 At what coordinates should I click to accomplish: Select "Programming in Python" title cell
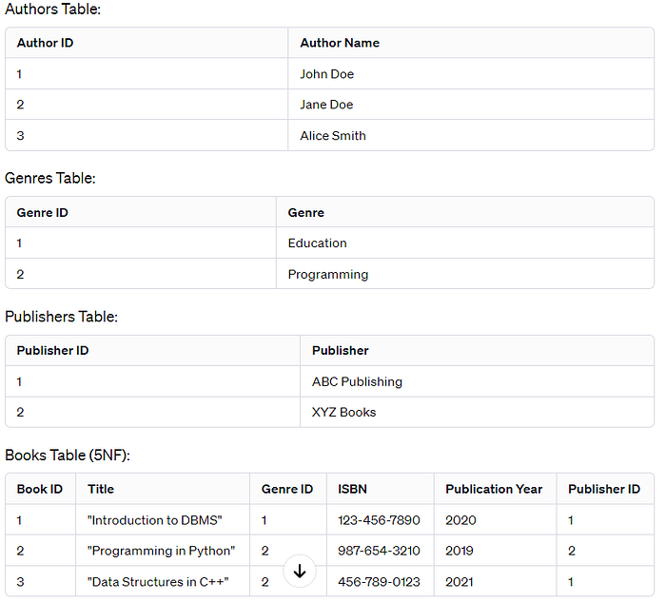coord(161,551)
